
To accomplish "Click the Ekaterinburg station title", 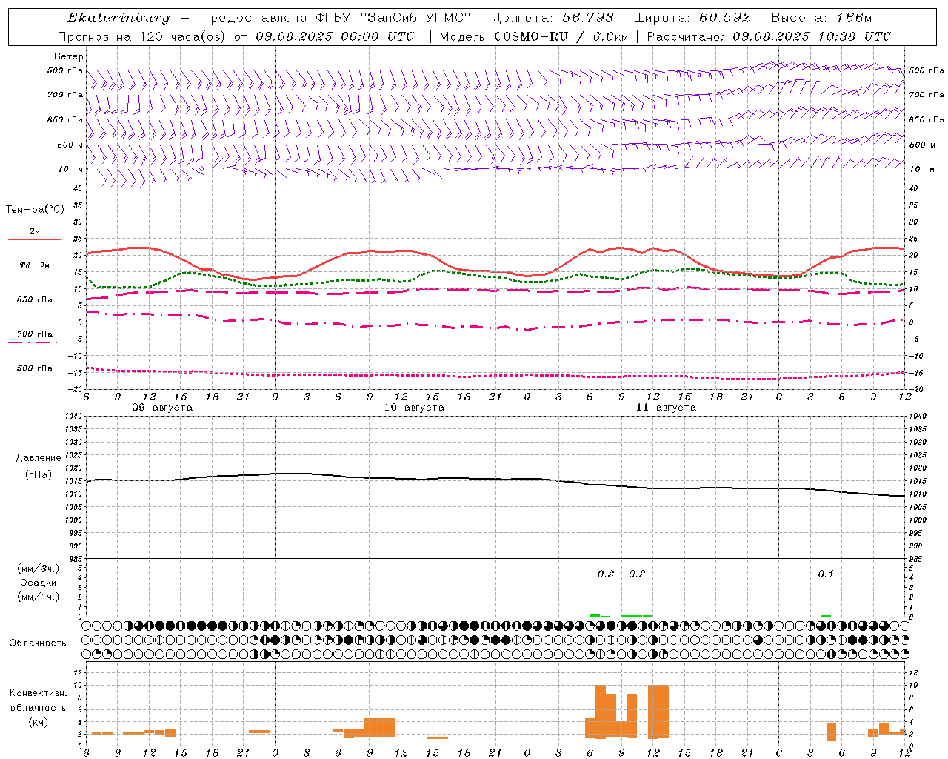I will pyautogui.click(x=118, y=18).
